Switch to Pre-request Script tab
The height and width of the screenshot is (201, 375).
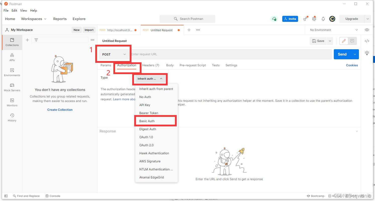[x=193, y=65]
